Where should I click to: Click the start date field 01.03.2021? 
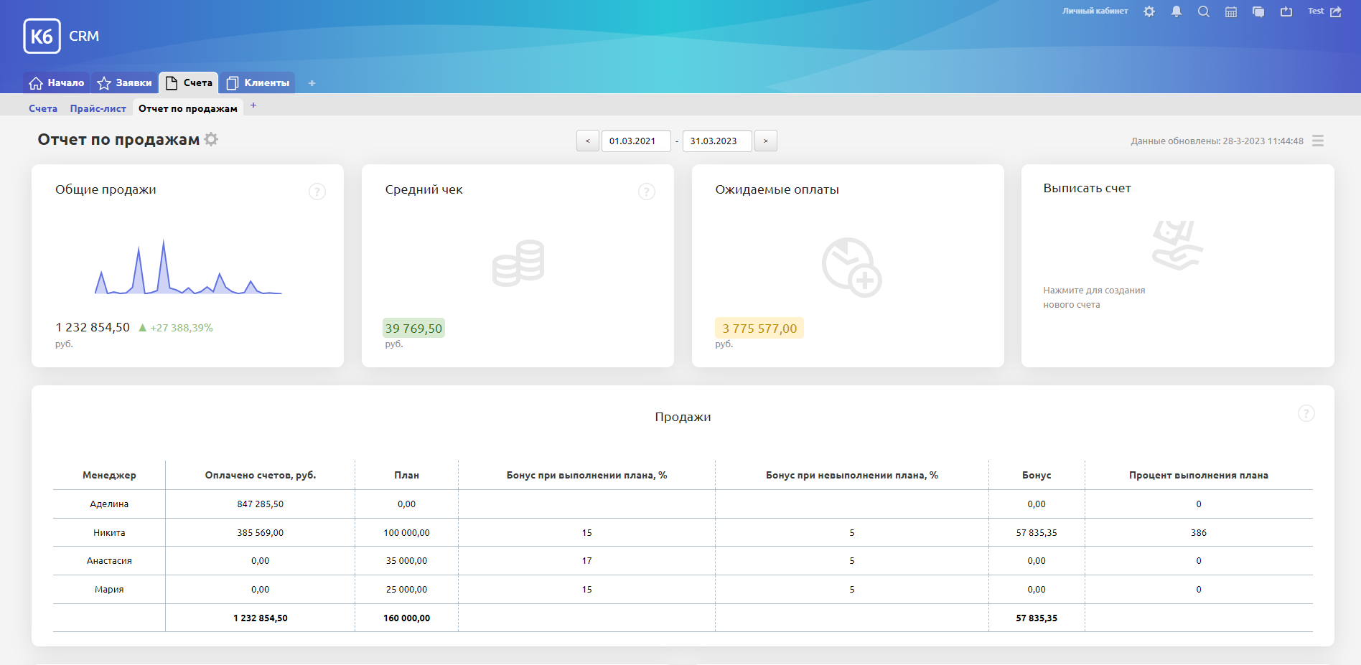(635, 141)
